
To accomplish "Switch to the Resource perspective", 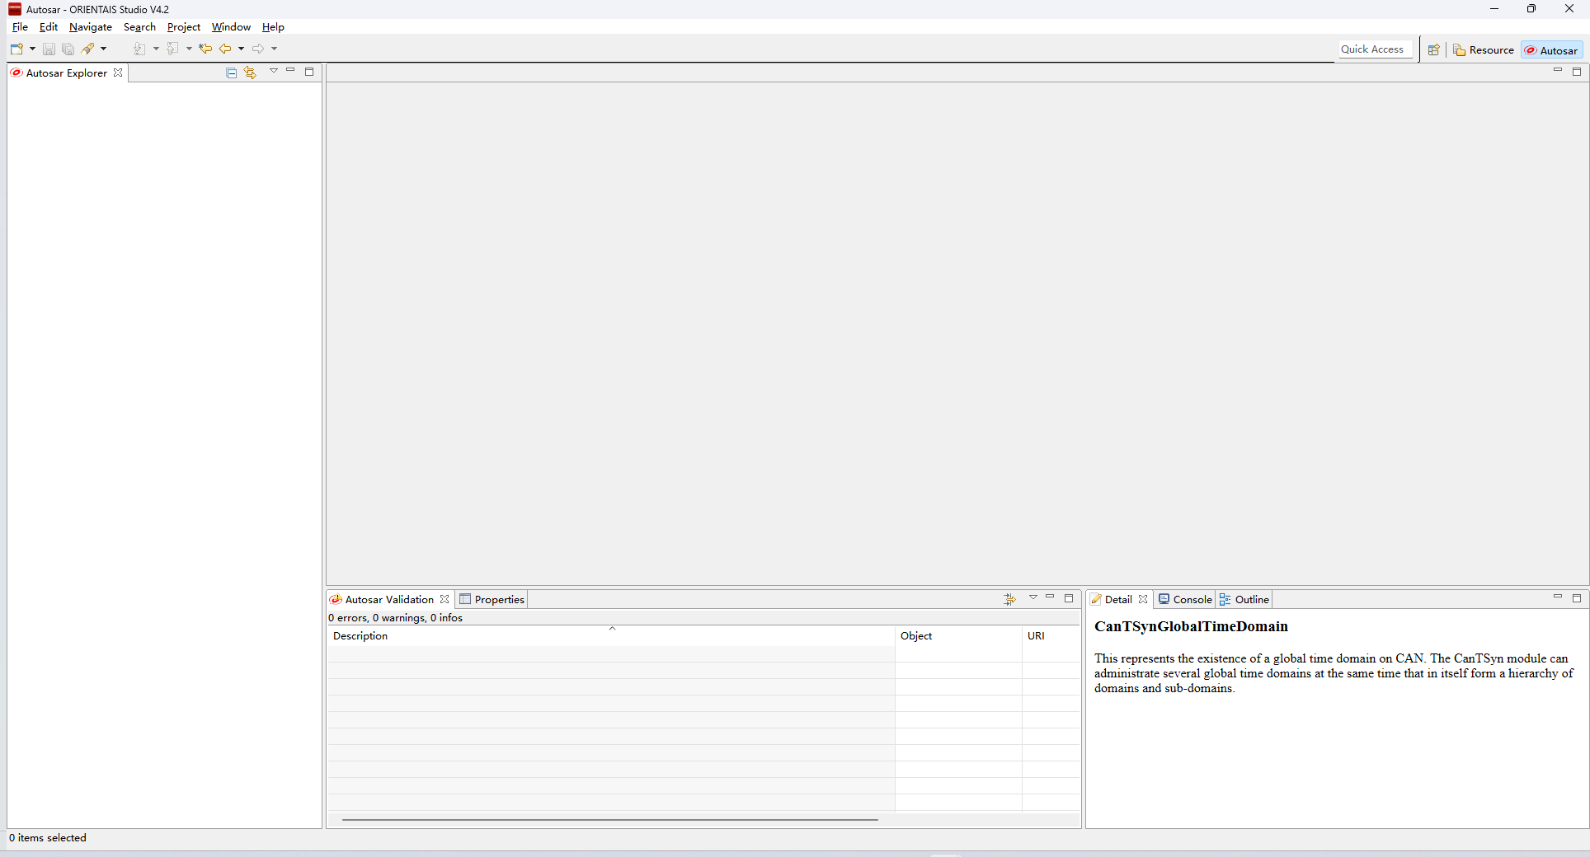I will pyautogui.click(x=1484, y=50).
